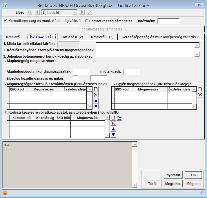Open the Új beutaló dropdown

pyautogui.click(x=75, y=12)
